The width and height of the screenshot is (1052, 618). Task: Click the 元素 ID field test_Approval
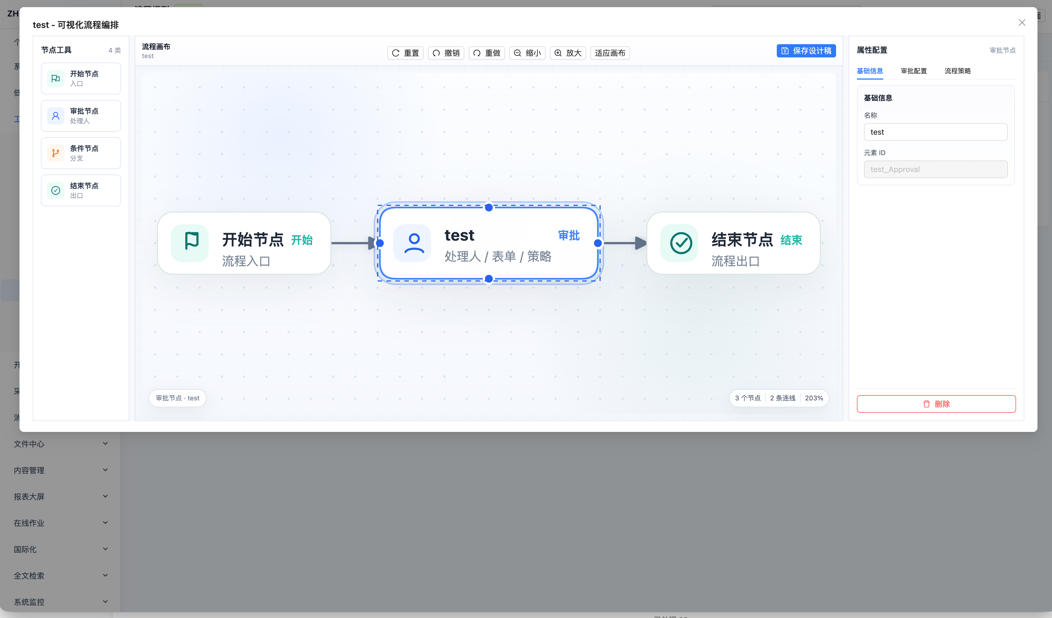tap(936, 170)
